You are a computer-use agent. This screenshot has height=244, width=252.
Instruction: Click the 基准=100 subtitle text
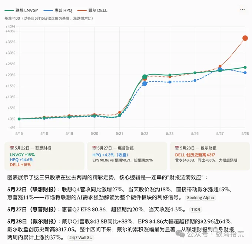pos(49,18)
